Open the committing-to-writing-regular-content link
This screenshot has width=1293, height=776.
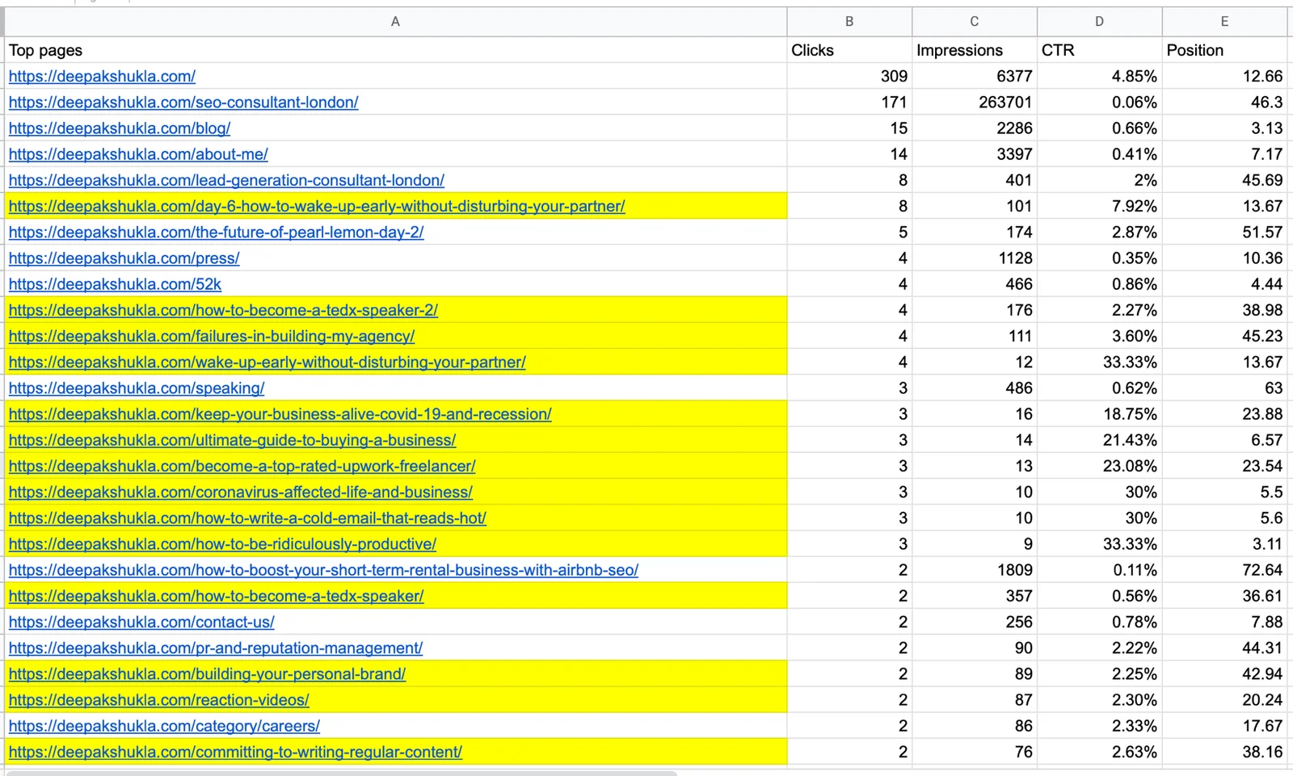(x=235, y=752)
